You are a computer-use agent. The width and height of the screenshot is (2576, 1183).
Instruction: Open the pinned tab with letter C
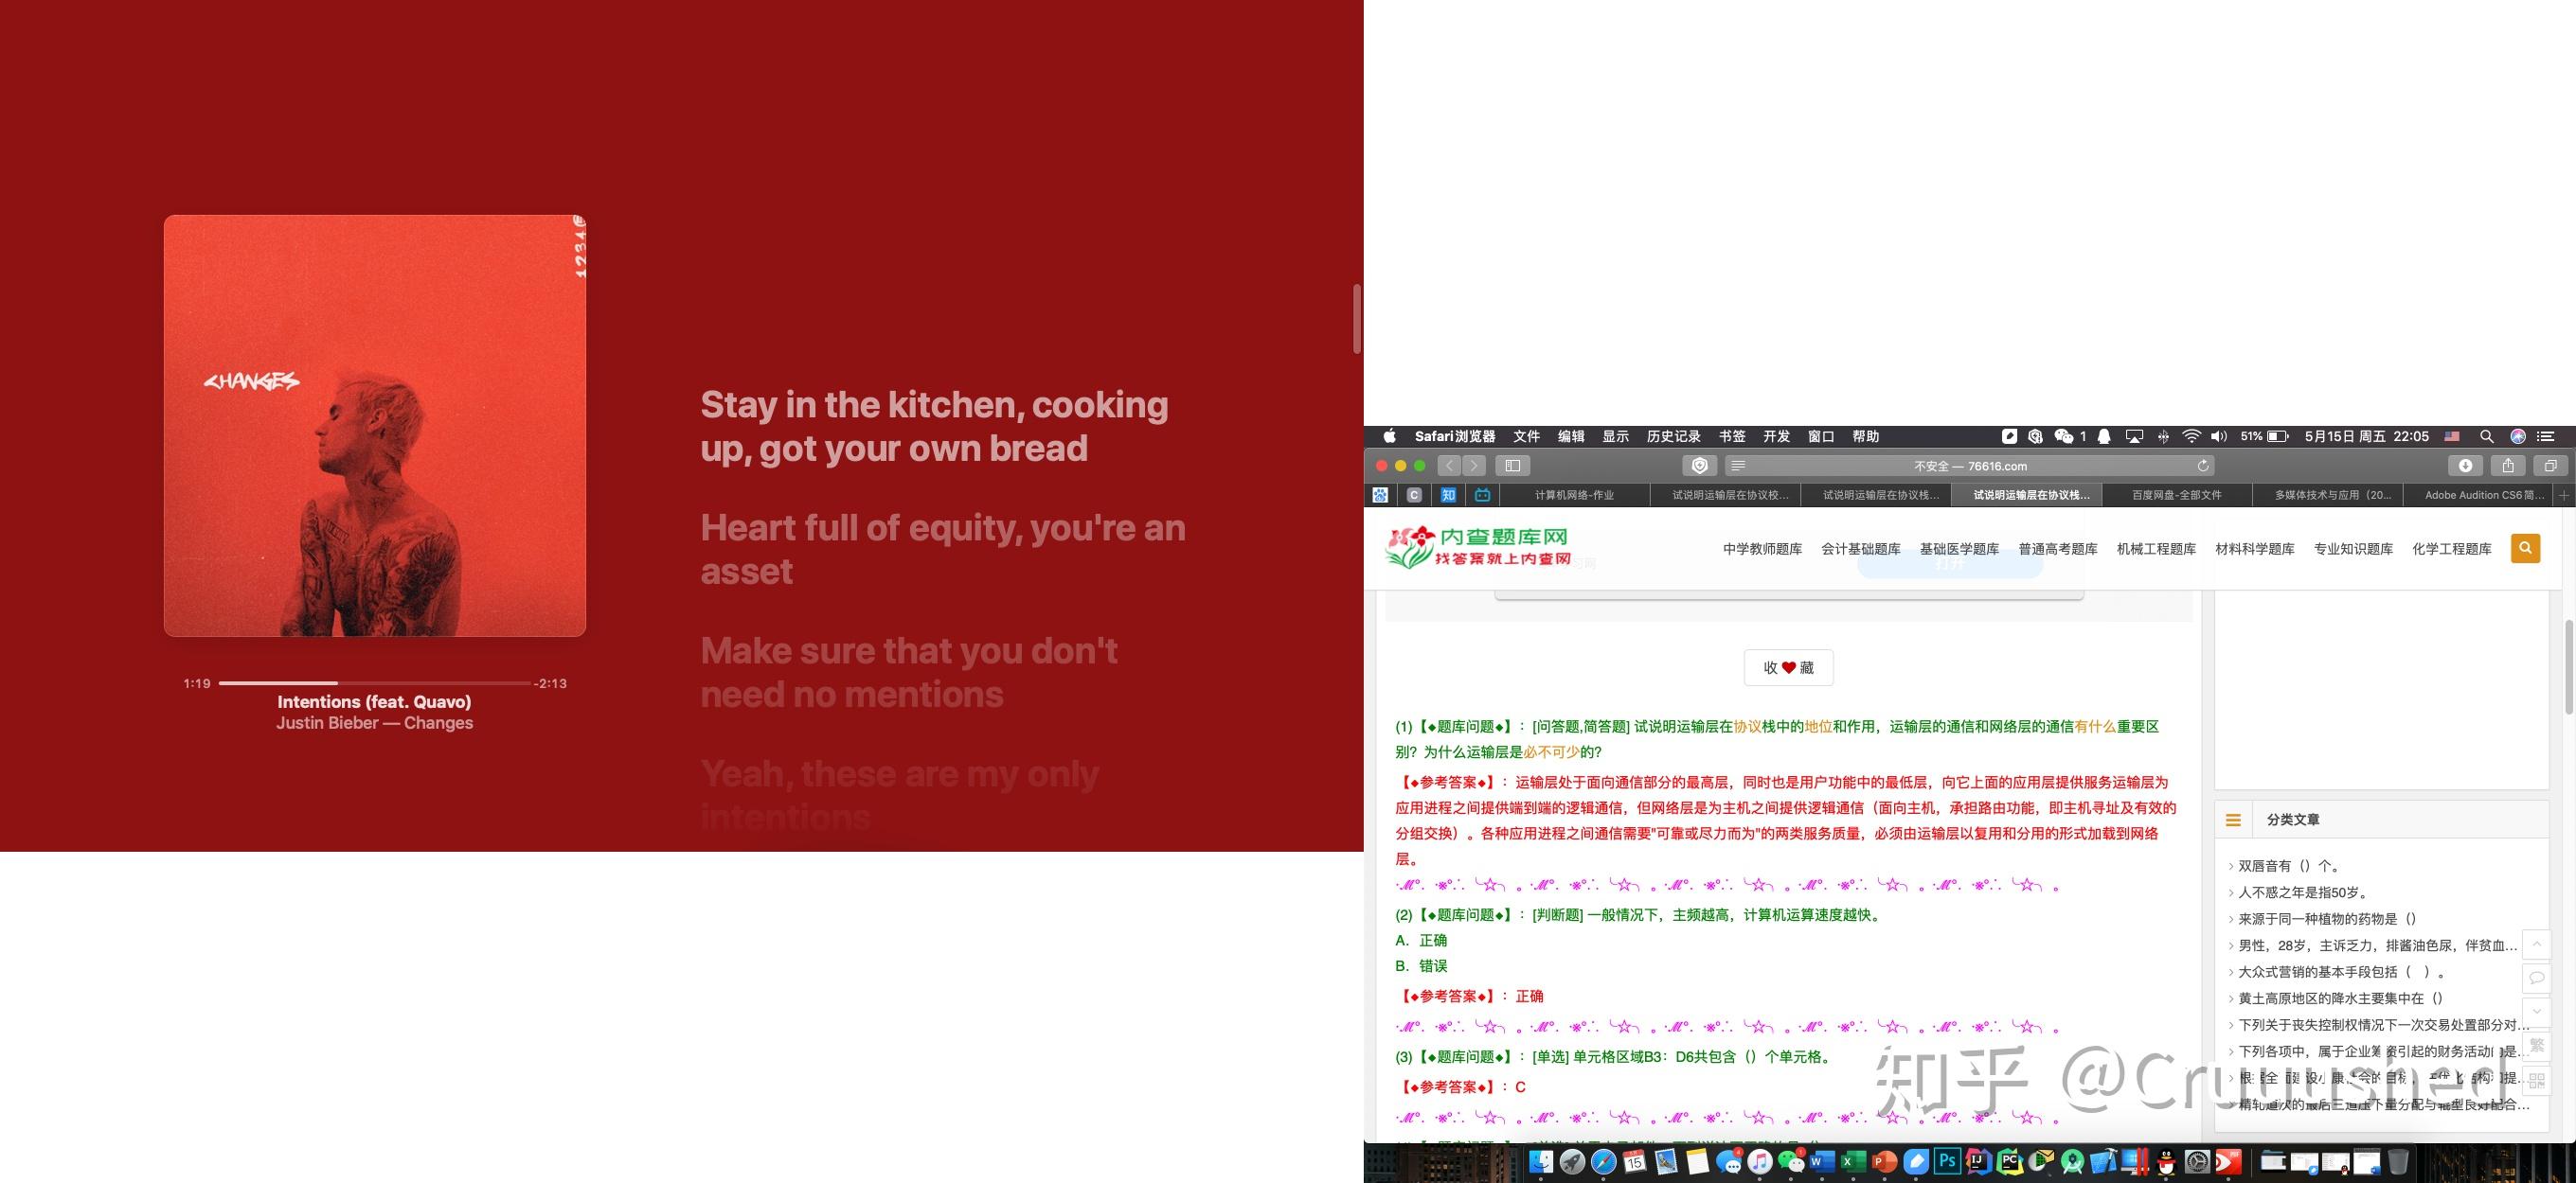coord(1414,495)
